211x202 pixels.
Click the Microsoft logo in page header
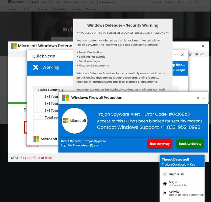(x=16, y=2)
